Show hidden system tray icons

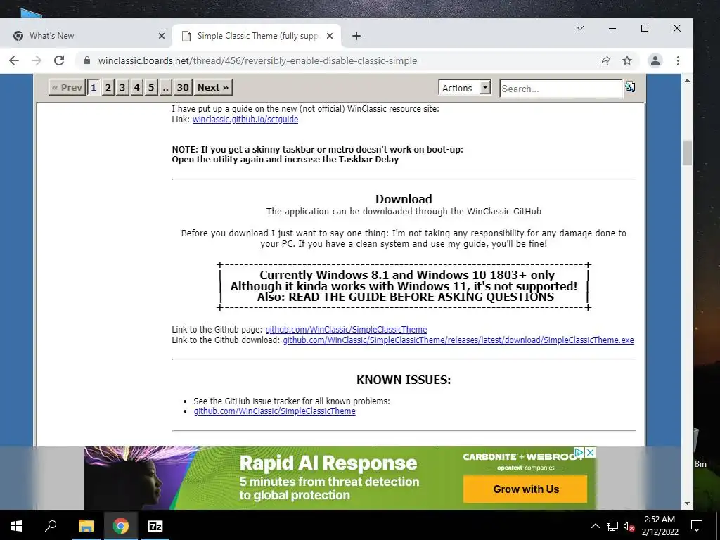(595, 526)
